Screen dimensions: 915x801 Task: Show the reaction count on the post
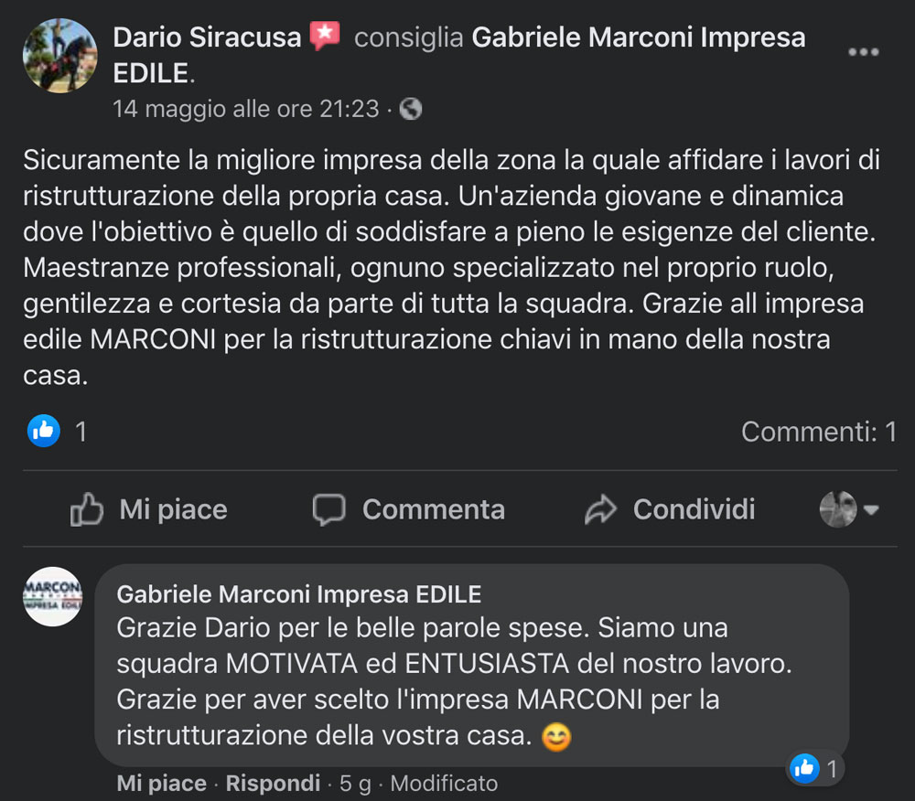(81, 431)
